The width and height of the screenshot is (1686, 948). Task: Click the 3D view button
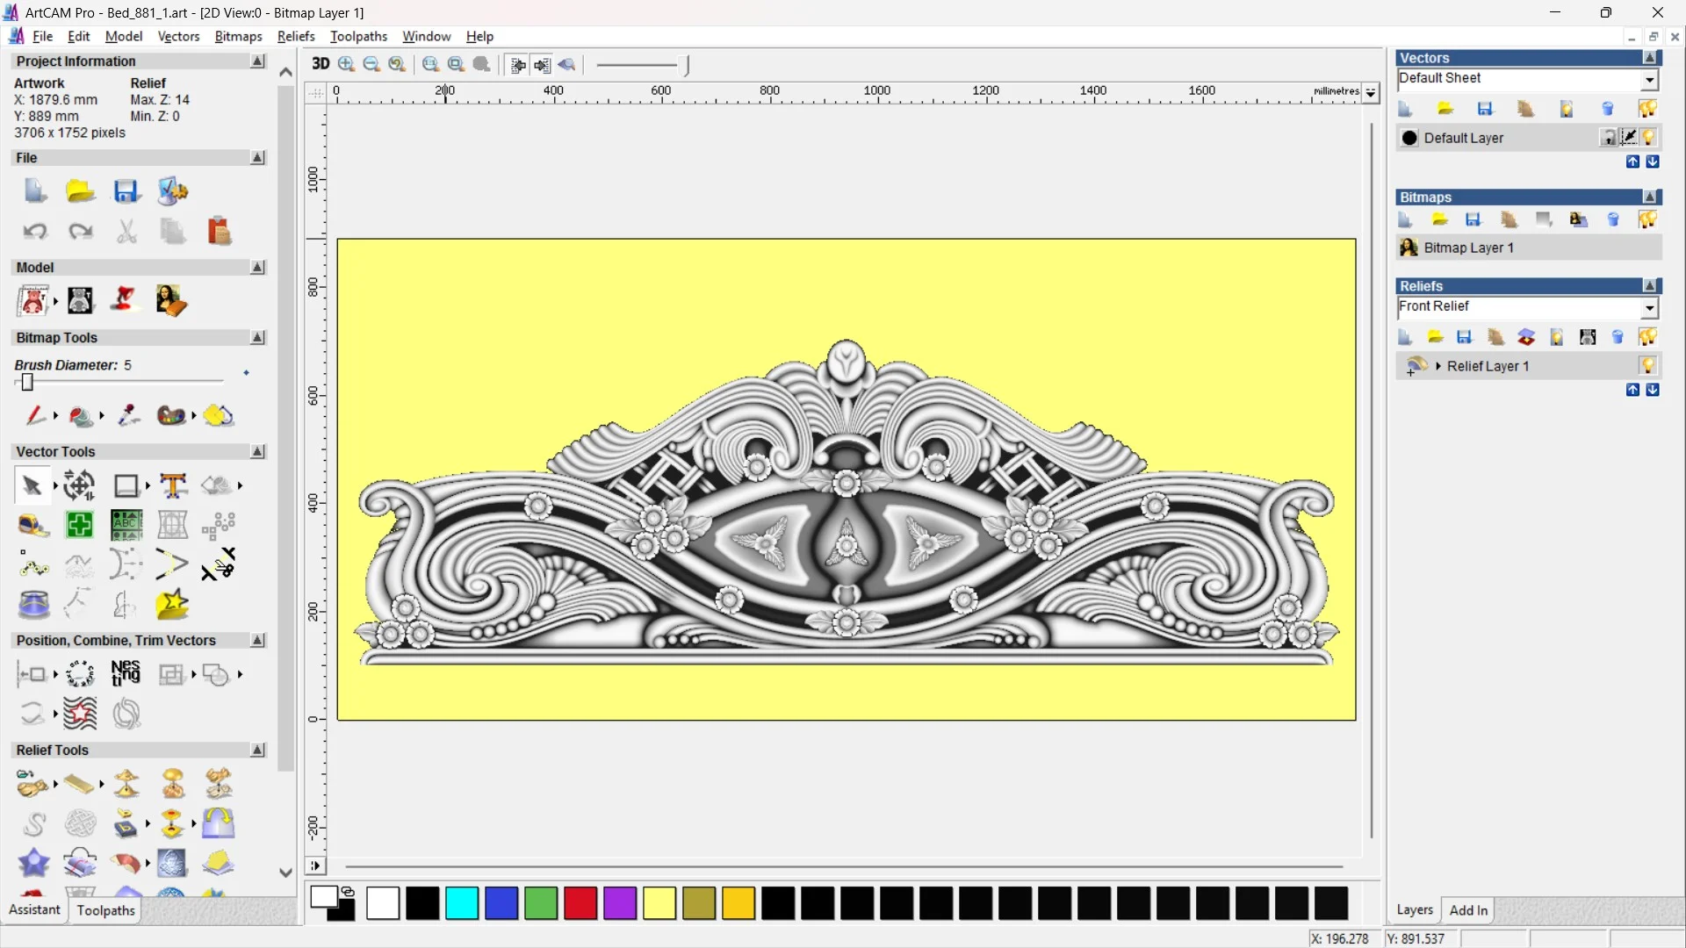321,64
